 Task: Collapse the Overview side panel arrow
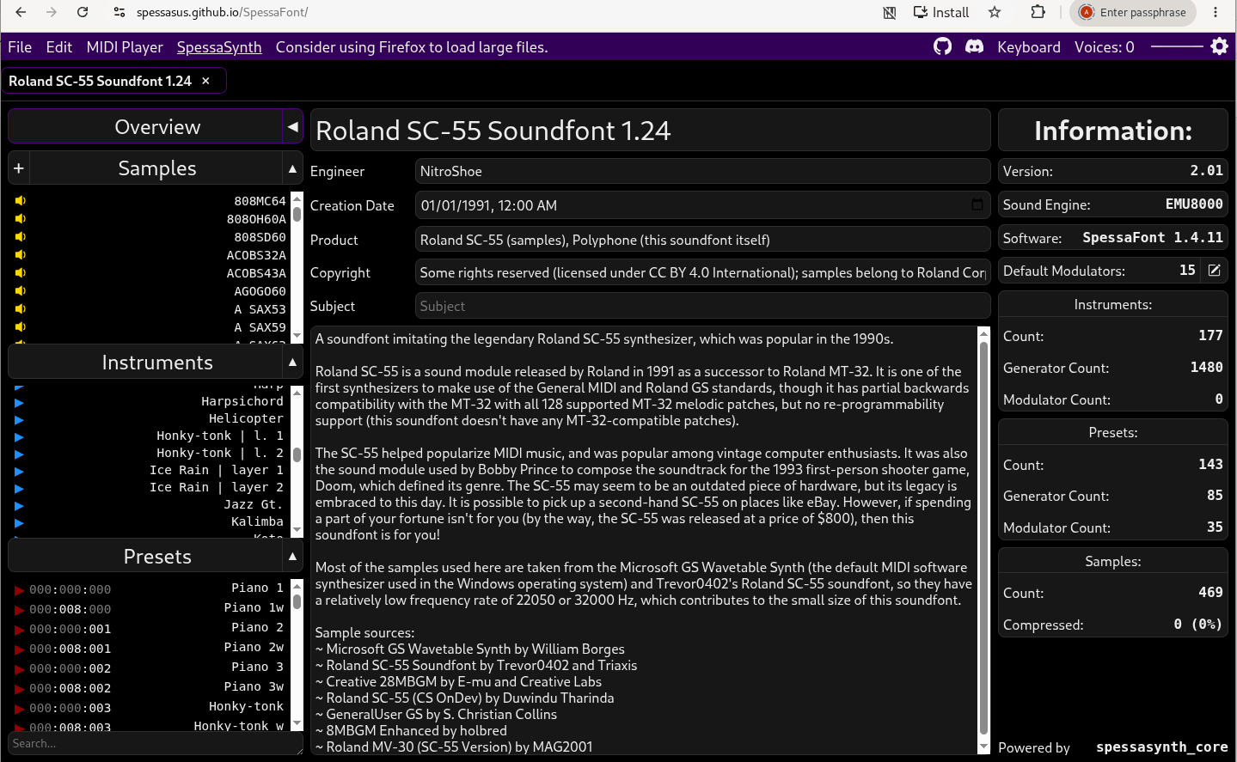pos(293,127)
